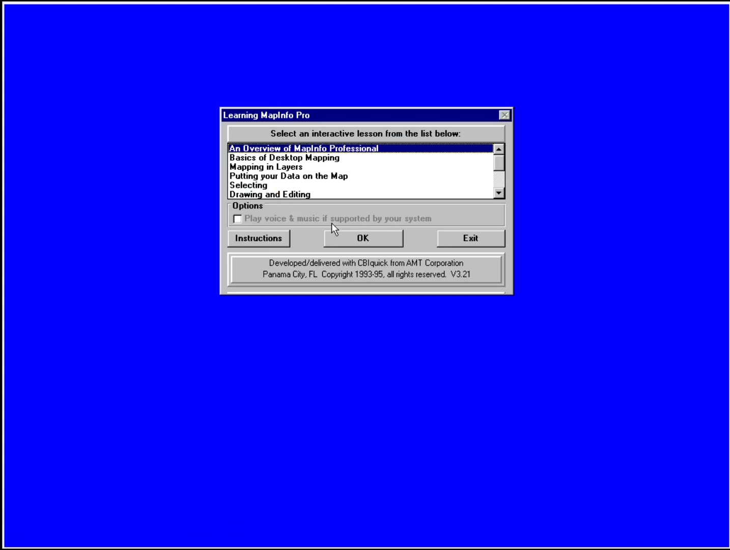Pick 'Putting your Data on the Map'
This screenshot has width=730, height=550.
(x=360, y=176)
